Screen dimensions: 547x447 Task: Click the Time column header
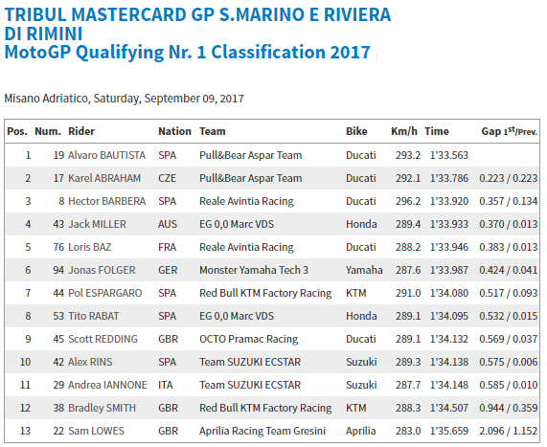point(437,131)
